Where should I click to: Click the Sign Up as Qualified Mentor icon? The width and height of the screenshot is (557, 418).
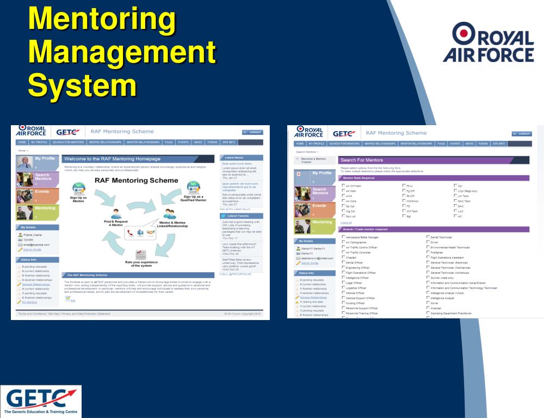(193, 187)
